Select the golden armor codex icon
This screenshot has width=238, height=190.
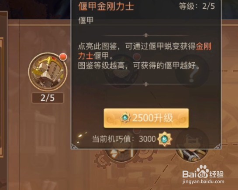[x=48, y=72]
